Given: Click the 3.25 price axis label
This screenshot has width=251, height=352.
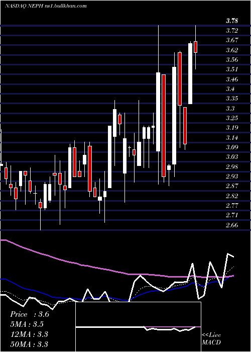Looking at the screenshot, I should coord(232,118).
